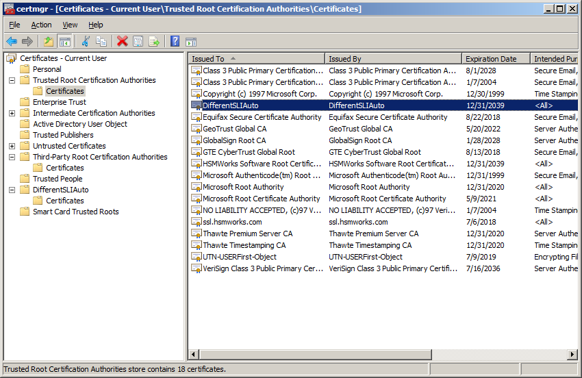Sort by Issued By column header
This screenshot has width=582, height=378.
394,59
